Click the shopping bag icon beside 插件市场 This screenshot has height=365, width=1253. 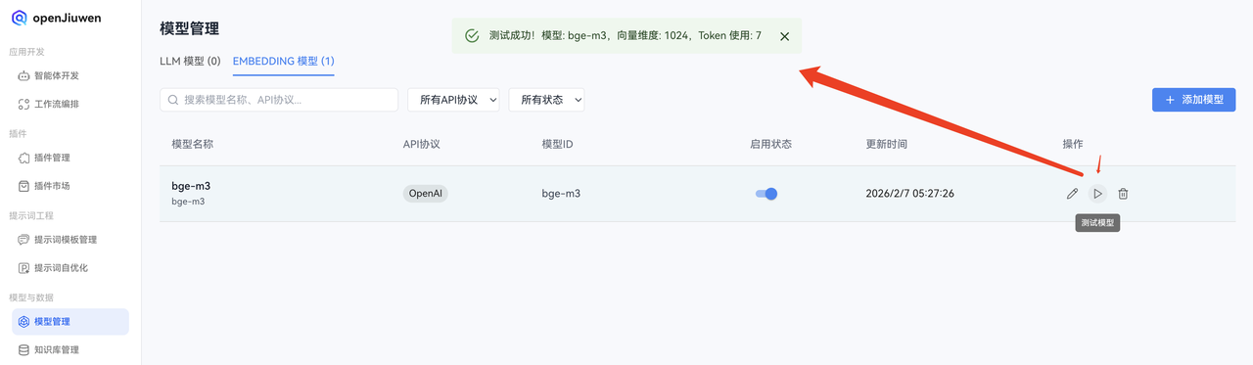tap(24, 186)
